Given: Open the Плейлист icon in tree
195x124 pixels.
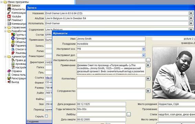Looking at the screenshot, I should point(9,20).
